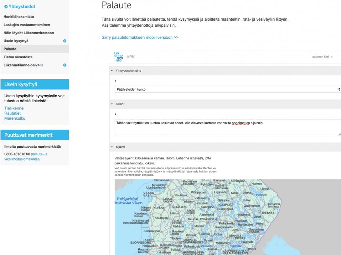Click in the Asiani text area

click(227, 128)
